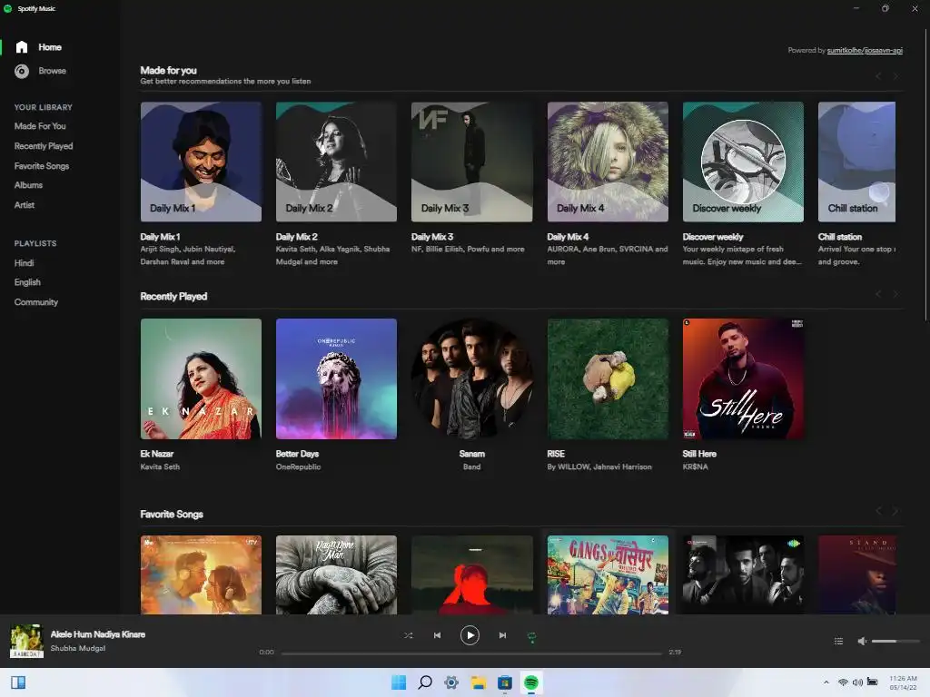Viewport: 930px width, 697px height.
Task: Show next Made for you items
Action: [x=895, y=76]
